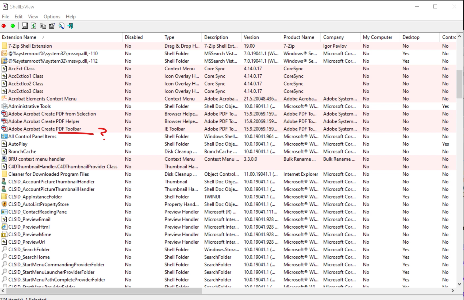Click the IE Toolbar type cell
The width and height of the screenshot is (464, 300).
pyautogui.click(x=175, y=129)
